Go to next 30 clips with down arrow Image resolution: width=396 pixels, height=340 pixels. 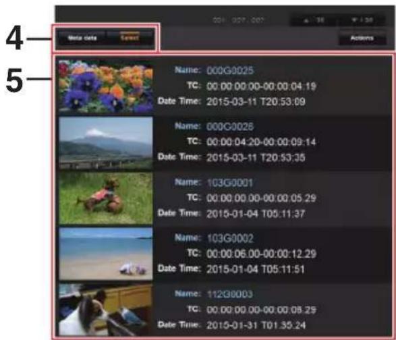(x=362, y=20)
